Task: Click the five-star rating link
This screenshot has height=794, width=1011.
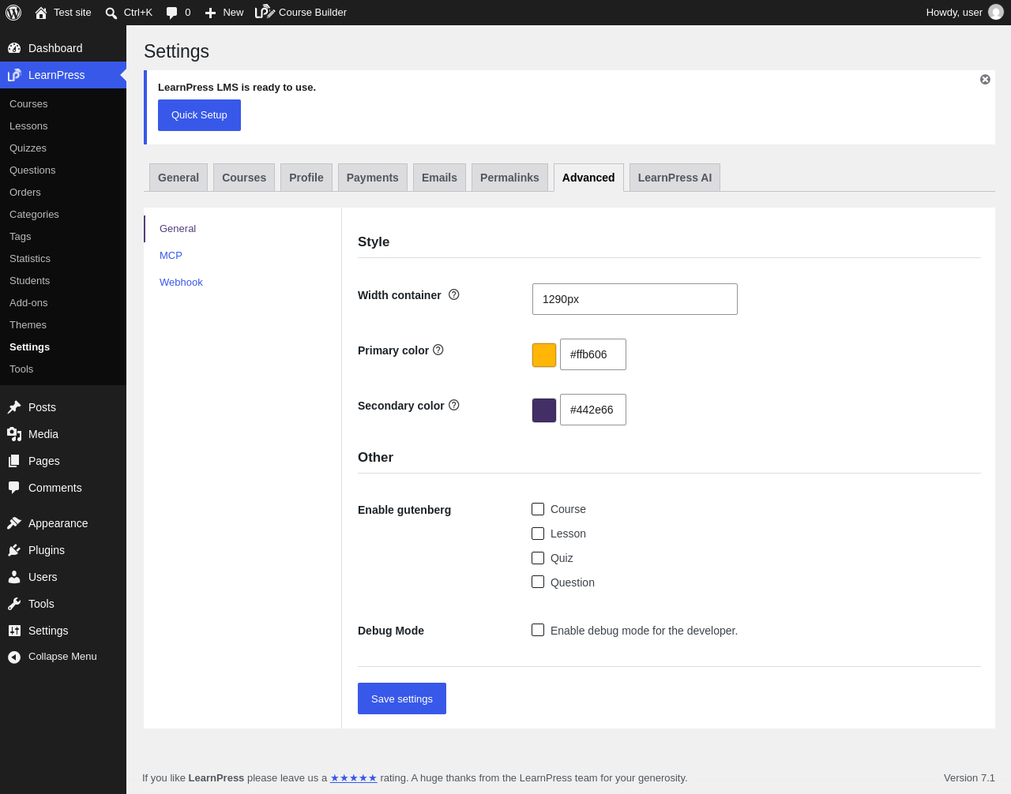Action: pyautogui.click(x=354, y=778)
